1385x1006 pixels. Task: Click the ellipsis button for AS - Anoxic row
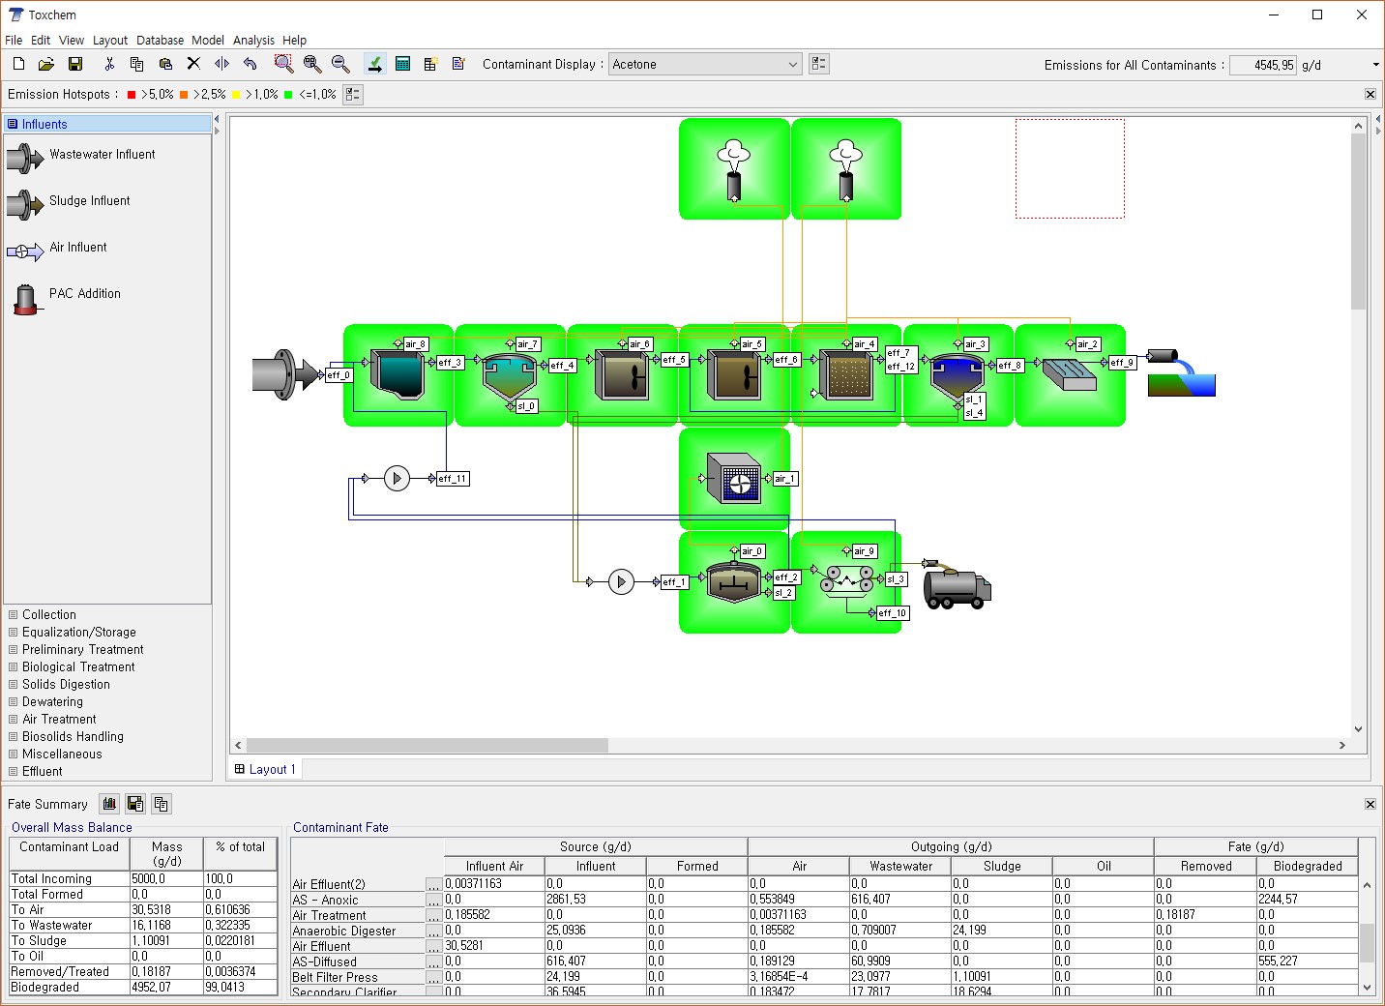tap(434, 900)
